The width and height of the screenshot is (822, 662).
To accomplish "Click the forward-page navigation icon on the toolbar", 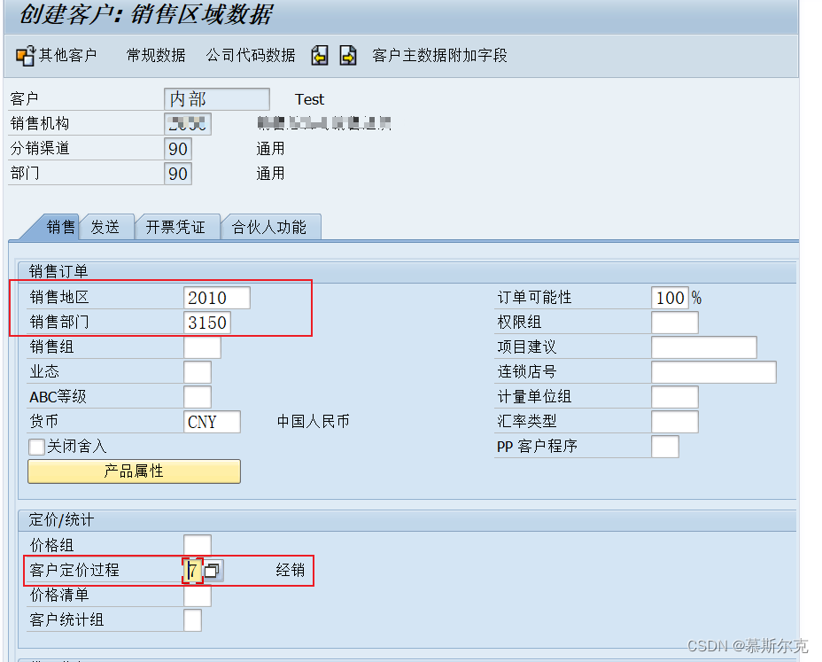I will [347, 53].
